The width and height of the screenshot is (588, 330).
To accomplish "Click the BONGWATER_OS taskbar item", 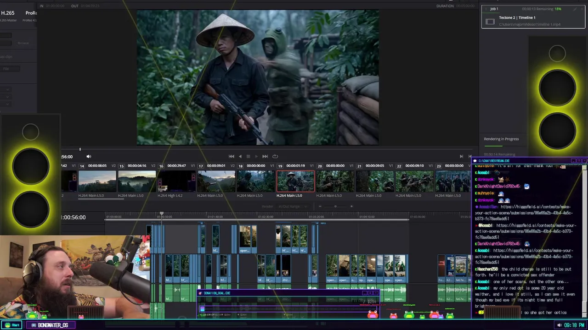I will click(x=50, y=325).
